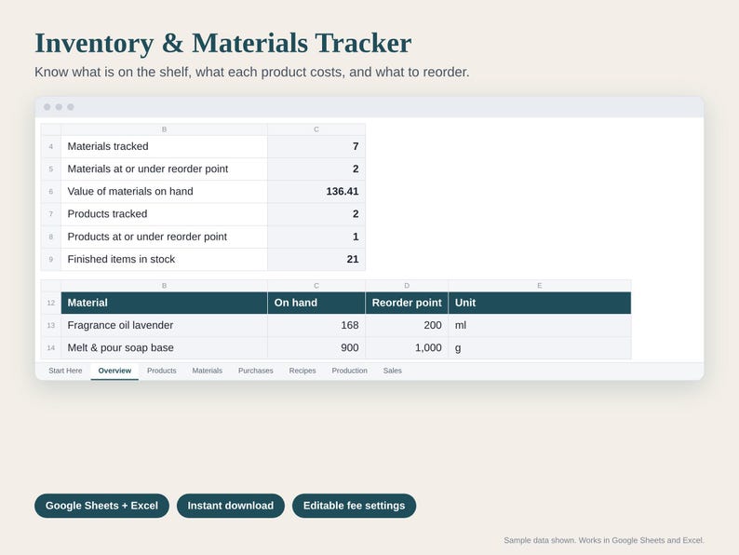Image resolution: width=739 pixels, height=555 pixels.
Task: Click the Products at or under reorder point label
Action: tap(164, 237)
